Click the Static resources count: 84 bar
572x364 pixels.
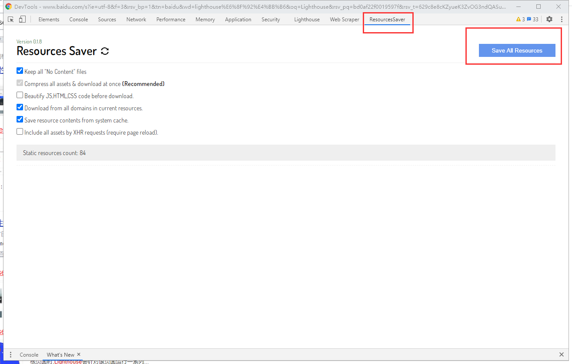tap(286, 153)
